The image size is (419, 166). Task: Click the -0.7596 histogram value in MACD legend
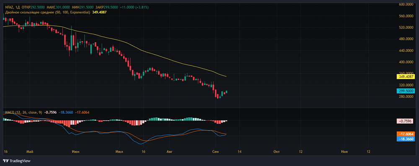(x=51, y=112)
